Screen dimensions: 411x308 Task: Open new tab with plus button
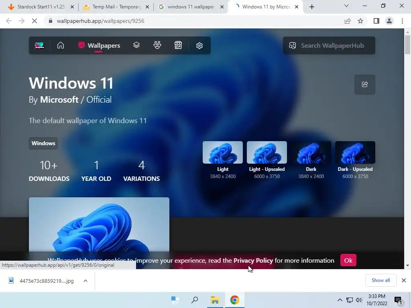click(x=311, y=7)
